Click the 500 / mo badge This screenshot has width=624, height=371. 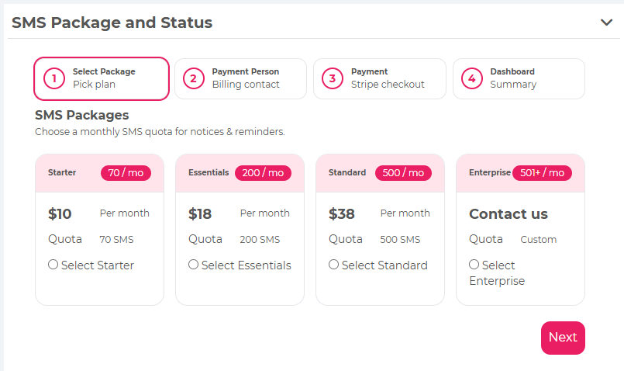(403, 173)
